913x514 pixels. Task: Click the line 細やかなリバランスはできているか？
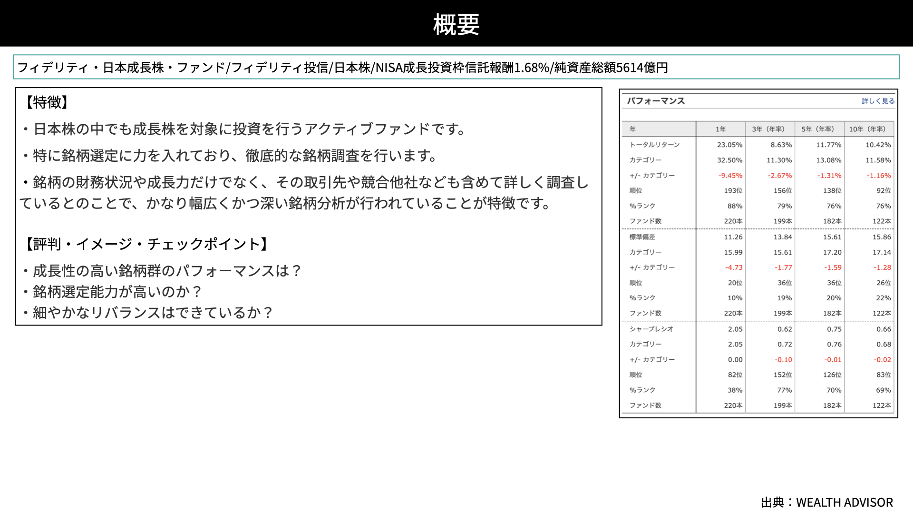[x=148, y=313]
